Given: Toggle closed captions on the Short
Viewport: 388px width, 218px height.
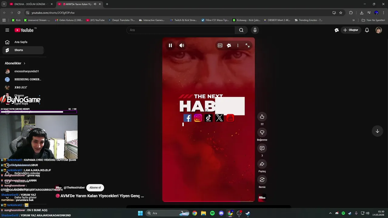Looking at the screenshot, I should tap(220, 45).
